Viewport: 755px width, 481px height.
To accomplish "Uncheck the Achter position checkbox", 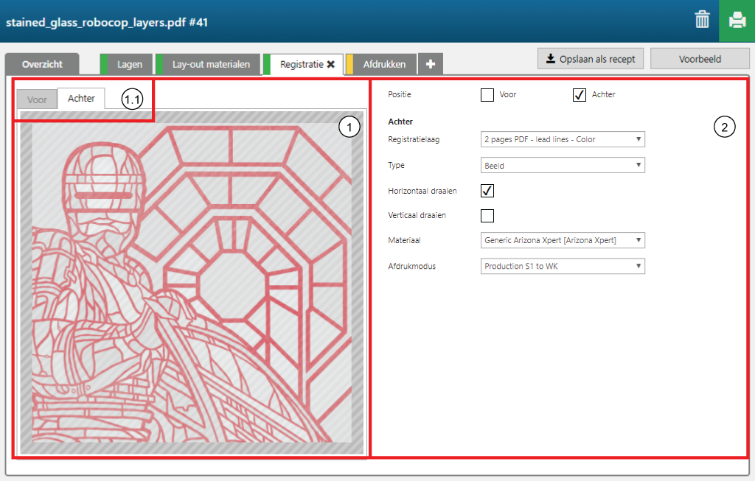I will pos(580,95).
